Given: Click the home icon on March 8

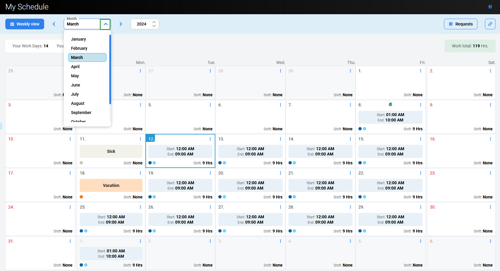Looking at the screenshot, I should pyautogui.click(x=390, y=104).
